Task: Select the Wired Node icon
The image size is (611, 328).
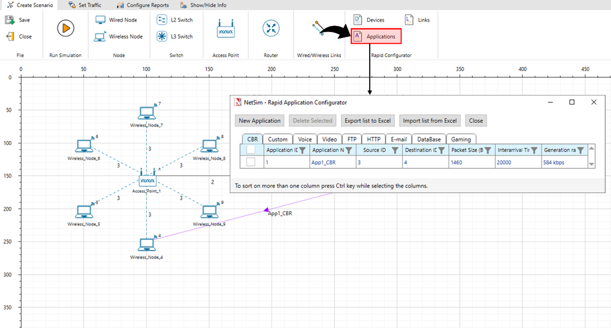Action: point(100,20)
